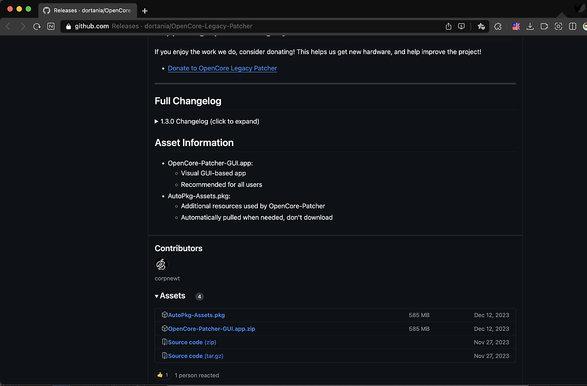The width and height of the screenshot is (587, 386).
Task: Click the share icon in address bar
Action: [x=449, y=26]
